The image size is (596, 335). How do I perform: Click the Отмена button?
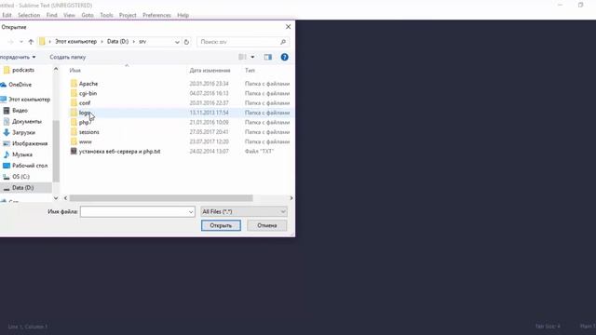[267, 225]
